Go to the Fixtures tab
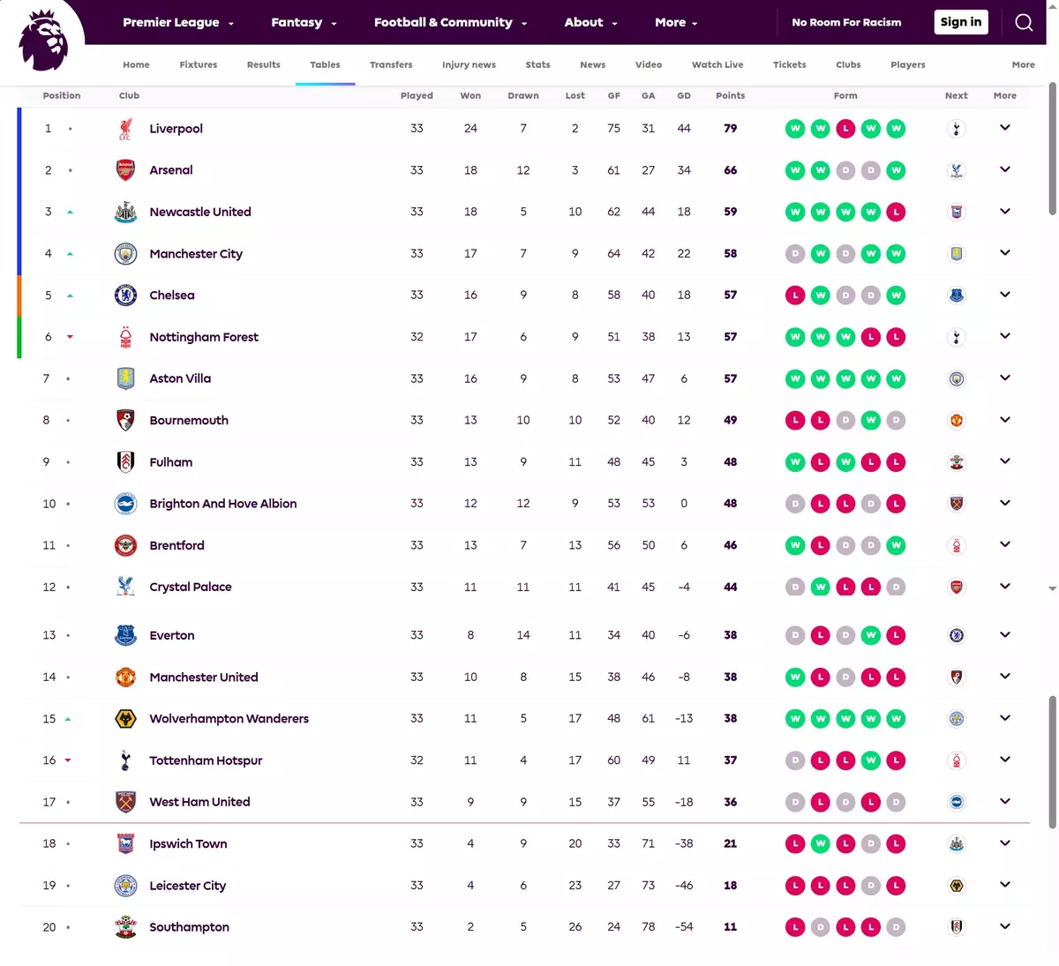Viewport: 1059px width, 966px height. coord(199,64)
